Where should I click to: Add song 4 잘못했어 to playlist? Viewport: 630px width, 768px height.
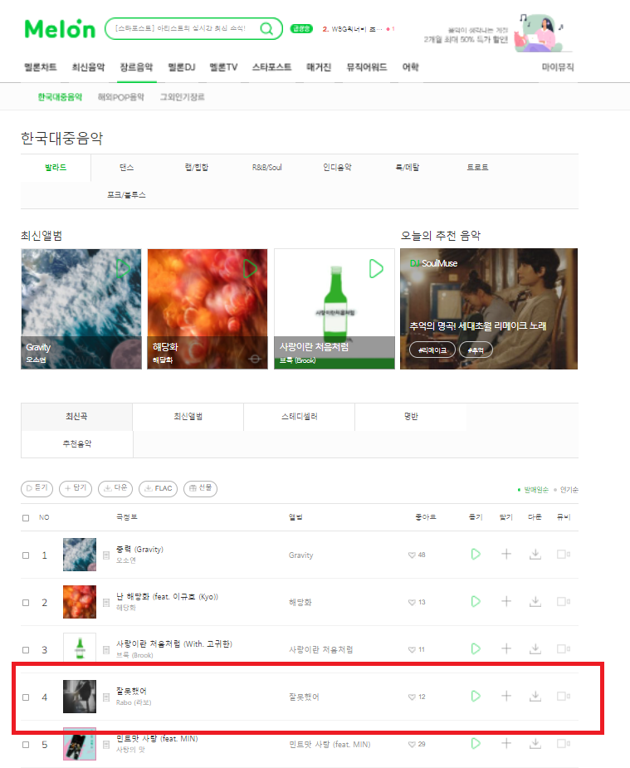click(506, 696)
